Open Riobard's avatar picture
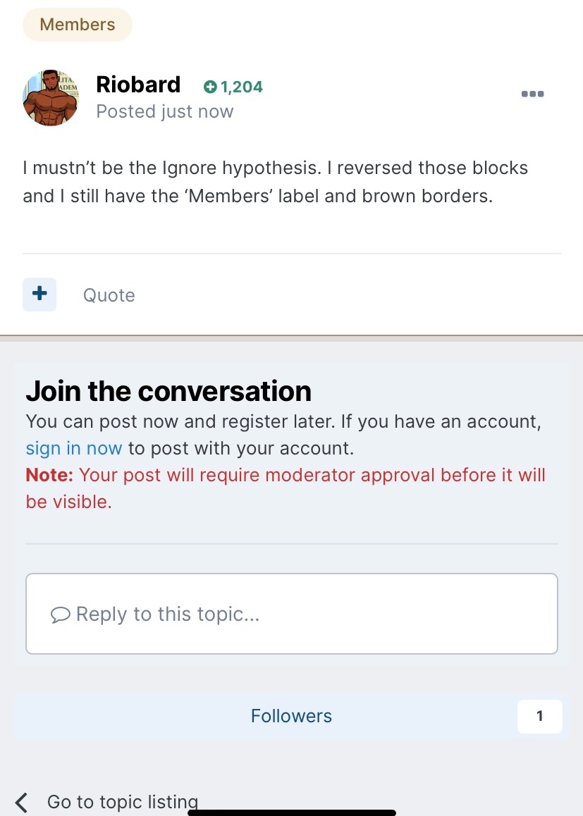 pyautogui.click(x=51, y=98)
